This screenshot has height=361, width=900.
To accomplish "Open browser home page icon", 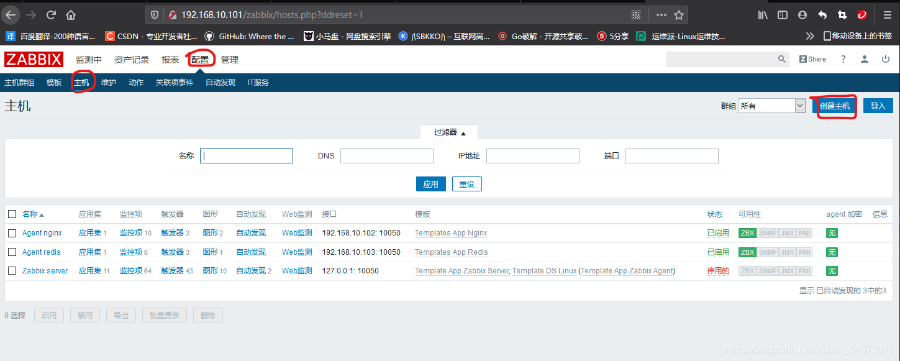I will (x=71, y=14).
